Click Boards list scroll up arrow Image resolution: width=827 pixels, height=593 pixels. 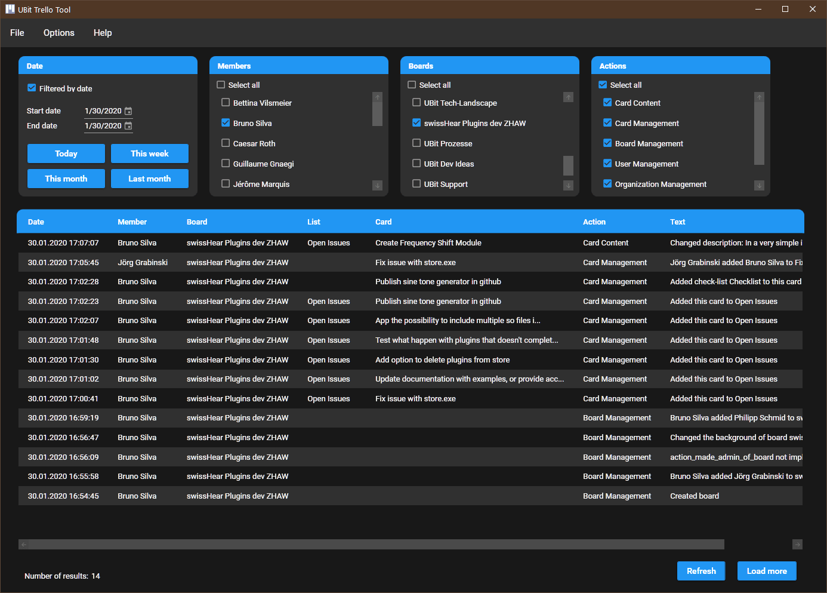pos(568,97)
